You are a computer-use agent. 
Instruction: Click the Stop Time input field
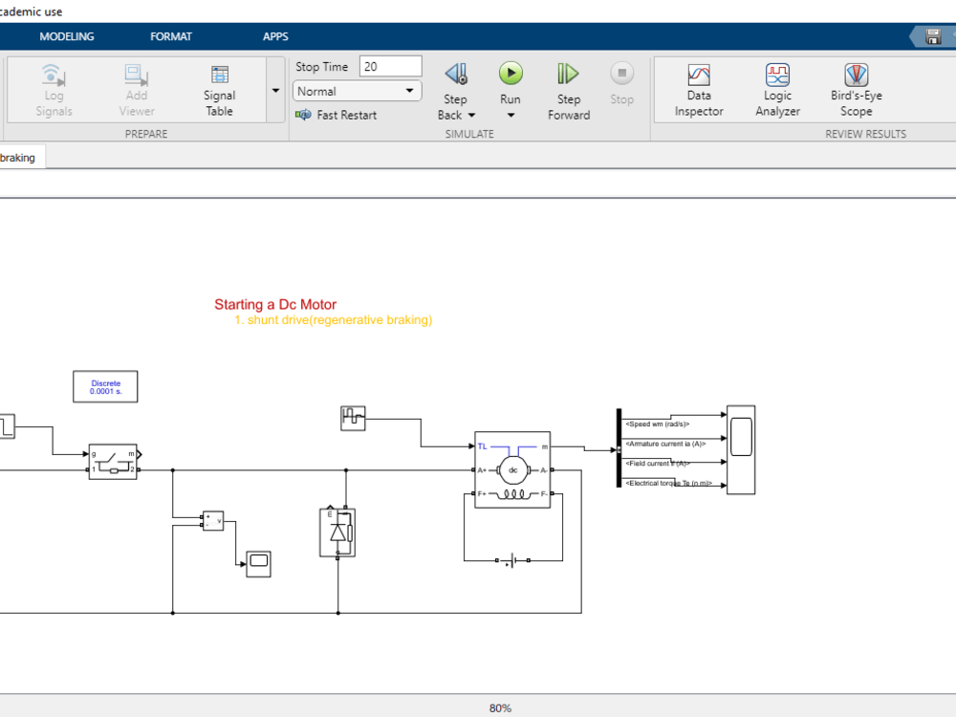390,67
